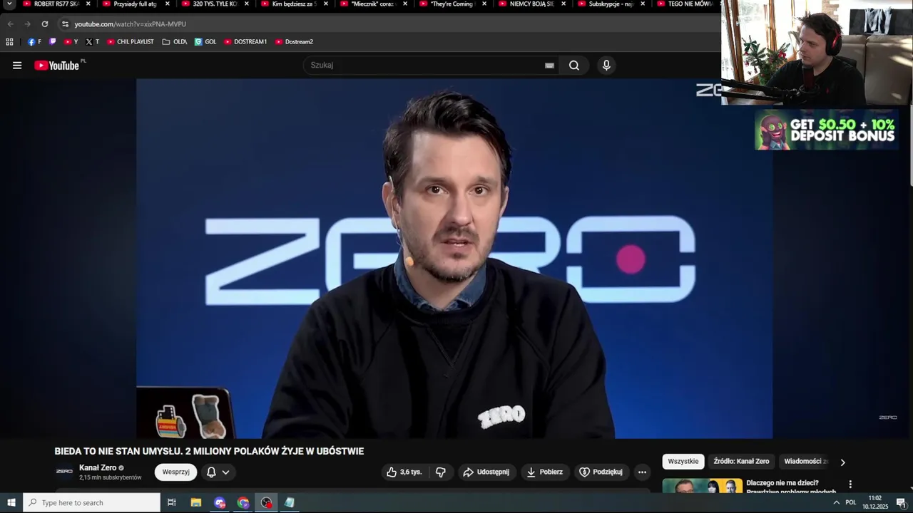Screen dimensions: 913x513
Task: Open the Dlaczego nie ma dzieci? thumbnail
Action: pyautogui.click(x=703, y=487)
